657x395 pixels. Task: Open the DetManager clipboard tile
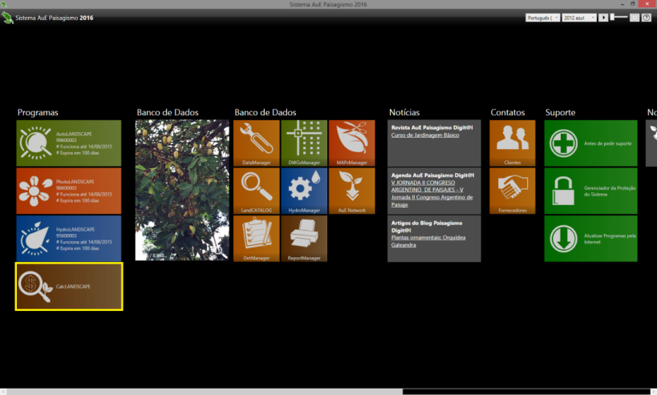coord(257,239)
